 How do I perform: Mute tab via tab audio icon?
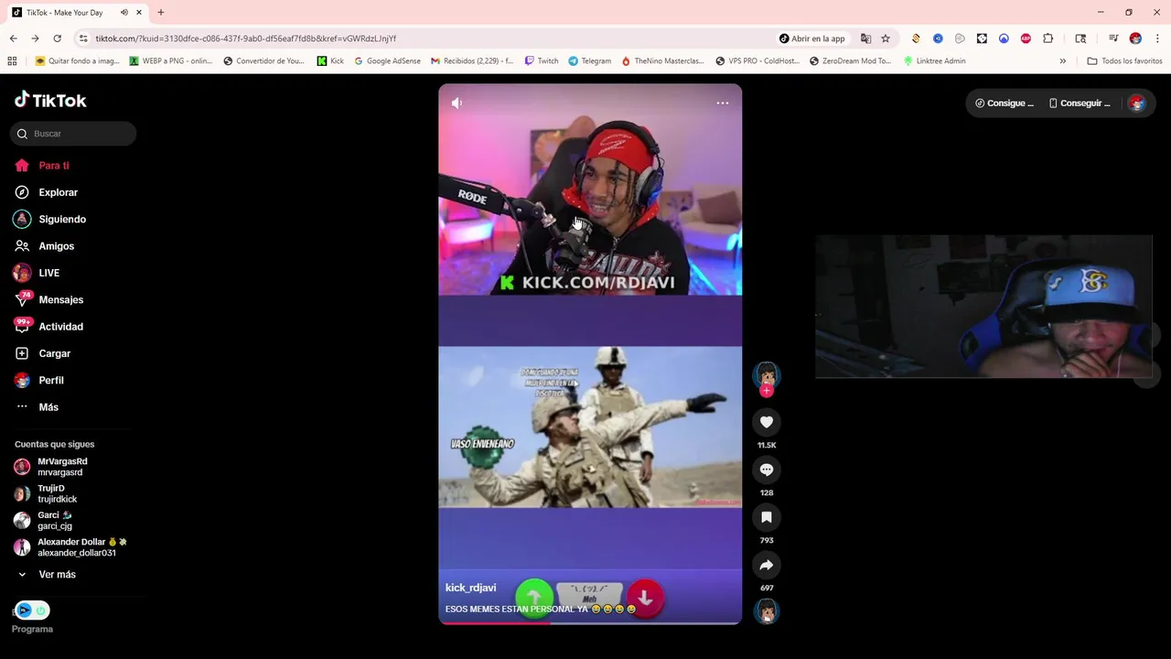[x=124, y=13]
